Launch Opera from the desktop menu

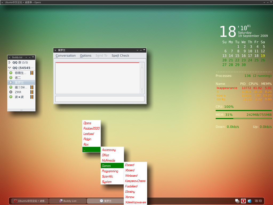point(91,123)
